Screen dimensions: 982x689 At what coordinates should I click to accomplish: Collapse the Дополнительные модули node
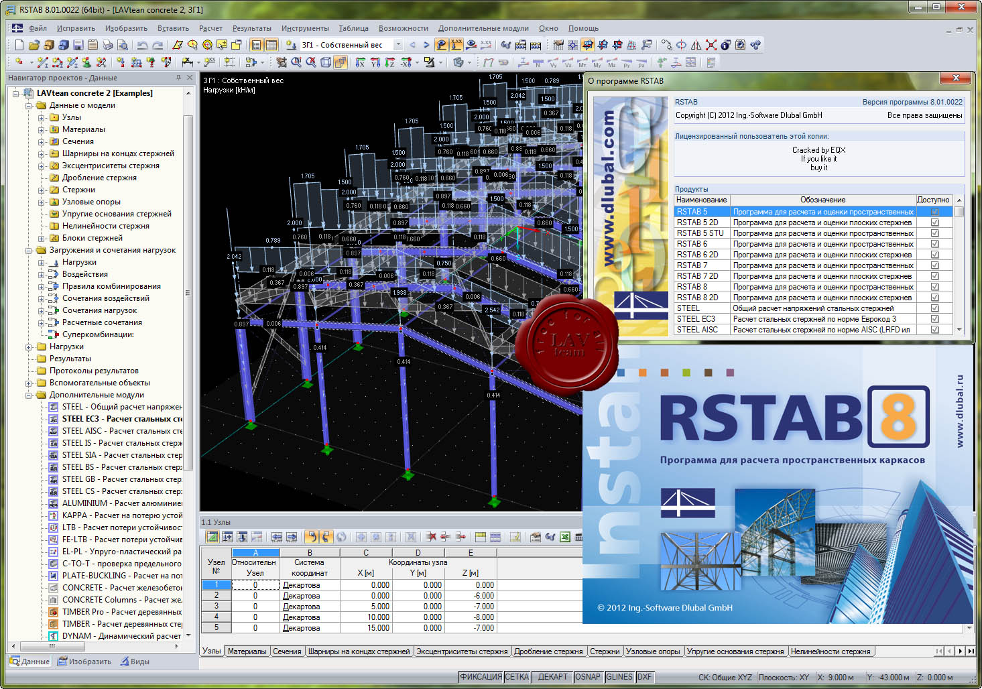[x=29, y=395]
